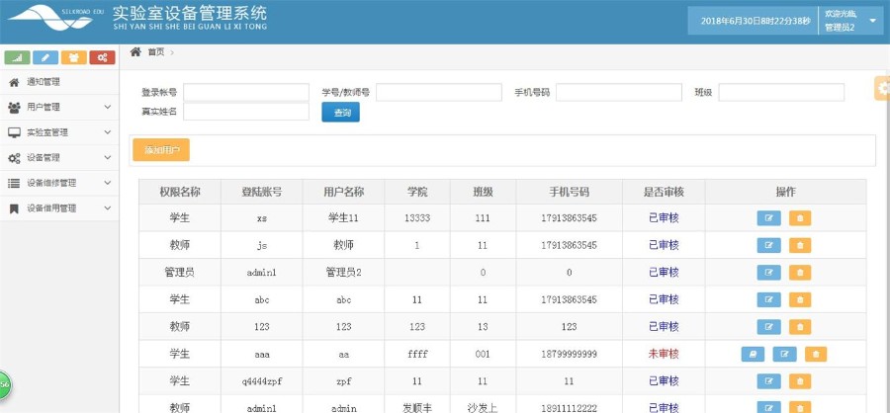Edit the user xs row

click(x=768, y=218)
